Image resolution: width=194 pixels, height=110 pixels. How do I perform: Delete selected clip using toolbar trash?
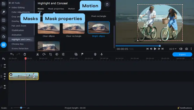(x=25, y=54)
